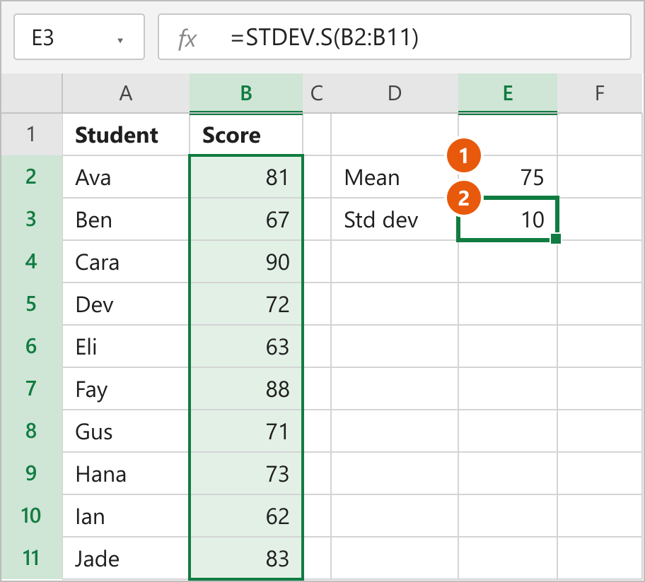Image resolution: width=645 pixels, height=582 pixels.
Task: Select column C header
Action: pos(317,93)
